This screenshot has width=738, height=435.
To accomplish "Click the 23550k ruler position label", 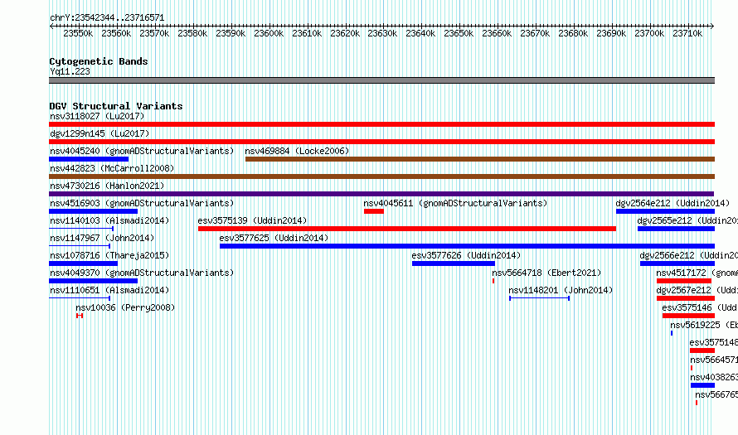I will 78,34.
